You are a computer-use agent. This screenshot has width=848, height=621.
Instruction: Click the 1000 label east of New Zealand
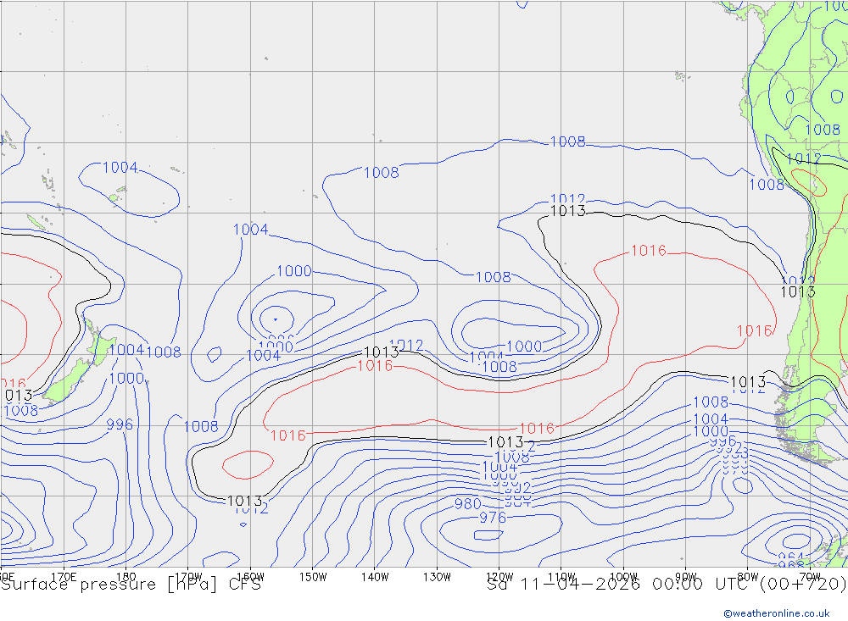(x=126, y=379)
